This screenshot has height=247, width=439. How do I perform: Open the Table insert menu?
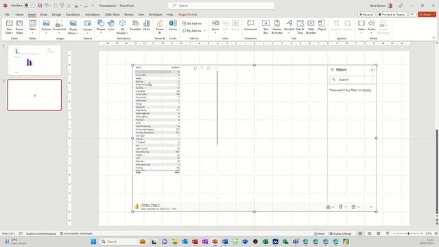32,27
